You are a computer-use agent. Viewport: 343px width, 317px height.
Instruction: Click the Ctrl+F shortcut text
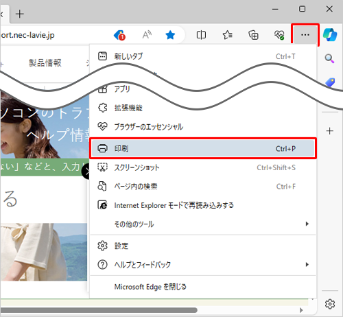286,187
